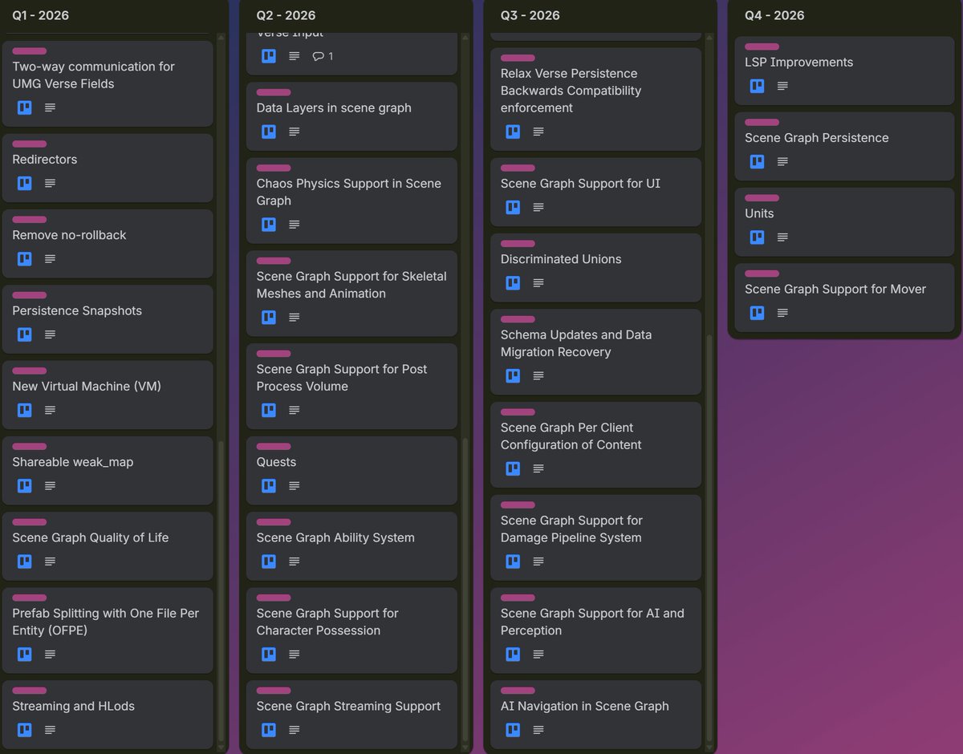Open the Scene Graph Ability System card
963x754 pixels.
tap(351, 546)
